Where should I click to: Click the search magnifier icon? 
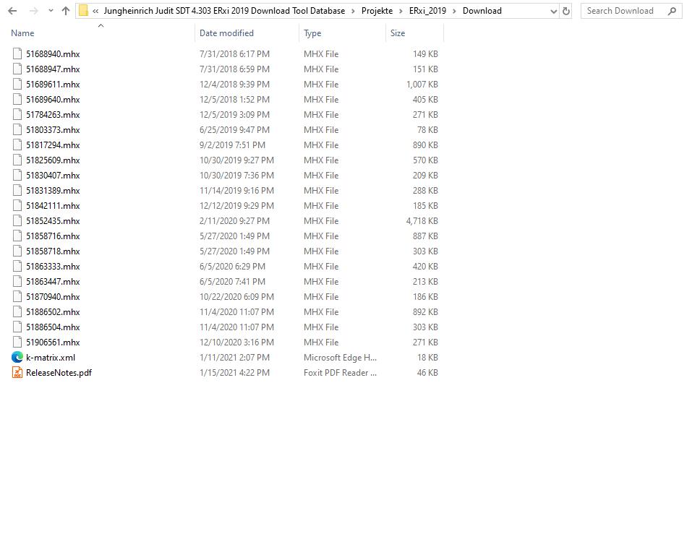pyautogui.click(x=672, y=11)
